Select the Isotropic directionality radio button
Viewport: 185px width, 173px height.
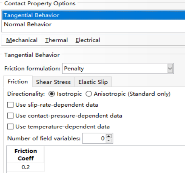pyautogui.click(x=52, y=94)
